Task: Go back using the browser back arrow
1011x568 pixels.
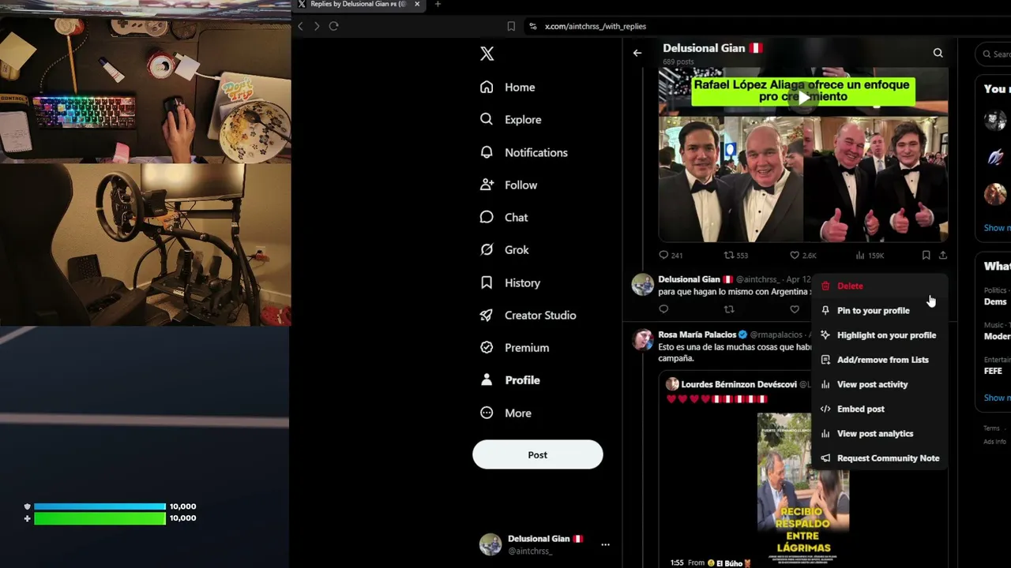Action: (x=300, y=26)
